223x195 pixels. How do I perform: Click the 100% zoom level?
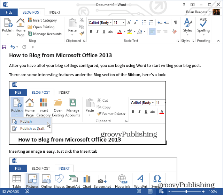213,192
